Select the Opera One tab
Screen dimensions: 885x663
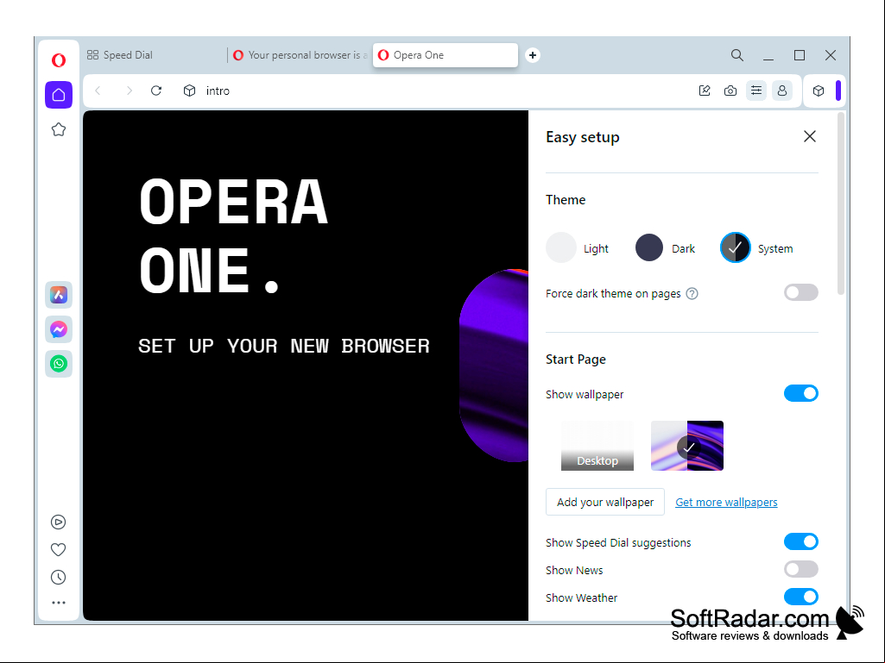tap(446, 55)
